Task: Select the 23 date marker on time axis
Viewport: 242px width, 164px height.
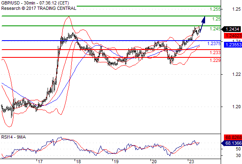Action: pos(192,162)
